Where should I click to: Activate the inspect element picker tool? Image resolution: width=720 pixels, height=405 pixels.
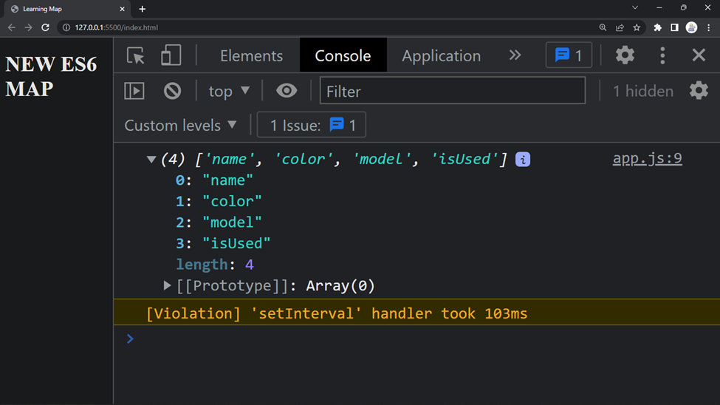point(135,55)
